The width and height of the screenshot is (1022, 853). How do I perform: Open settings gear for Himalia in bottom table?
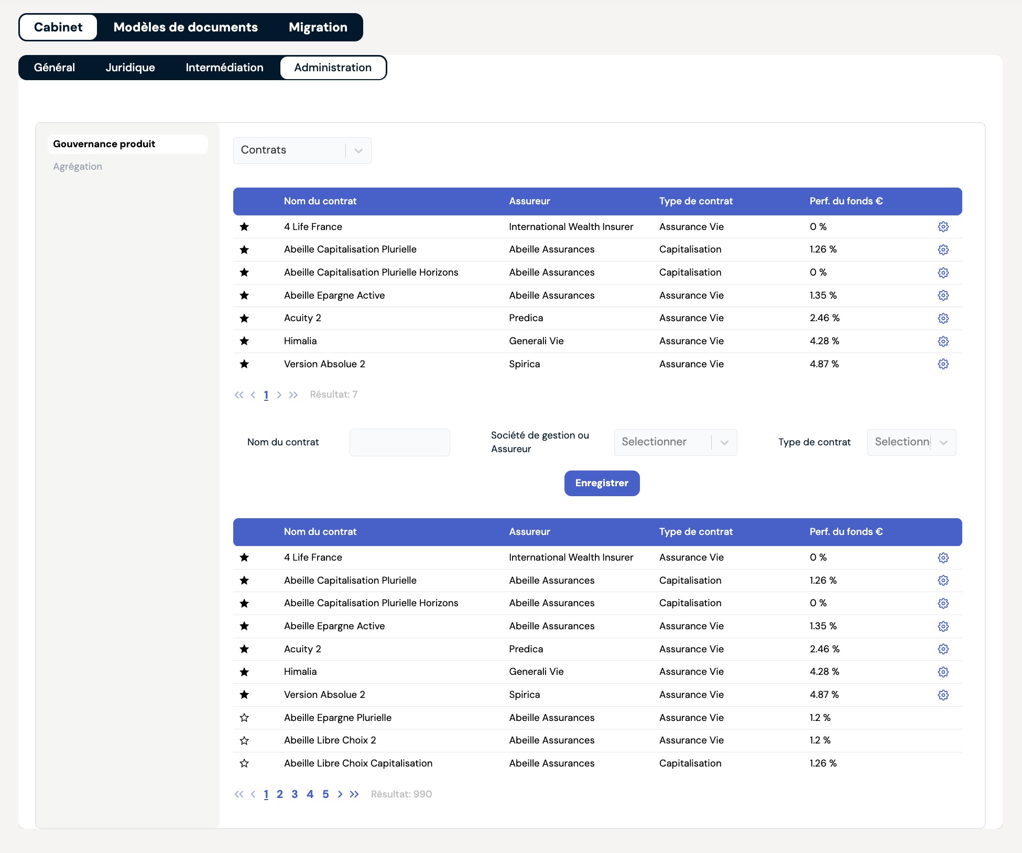pos(943,672)
